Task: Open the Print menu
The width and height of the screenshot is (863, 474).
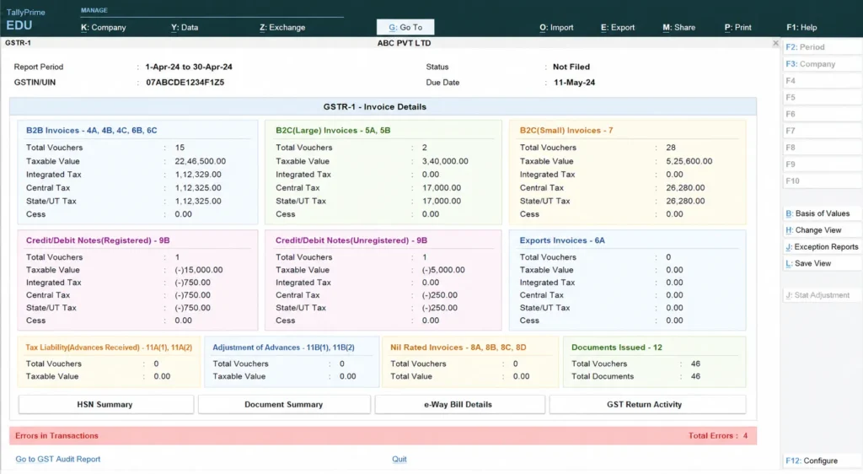Action: coord(737,28)
